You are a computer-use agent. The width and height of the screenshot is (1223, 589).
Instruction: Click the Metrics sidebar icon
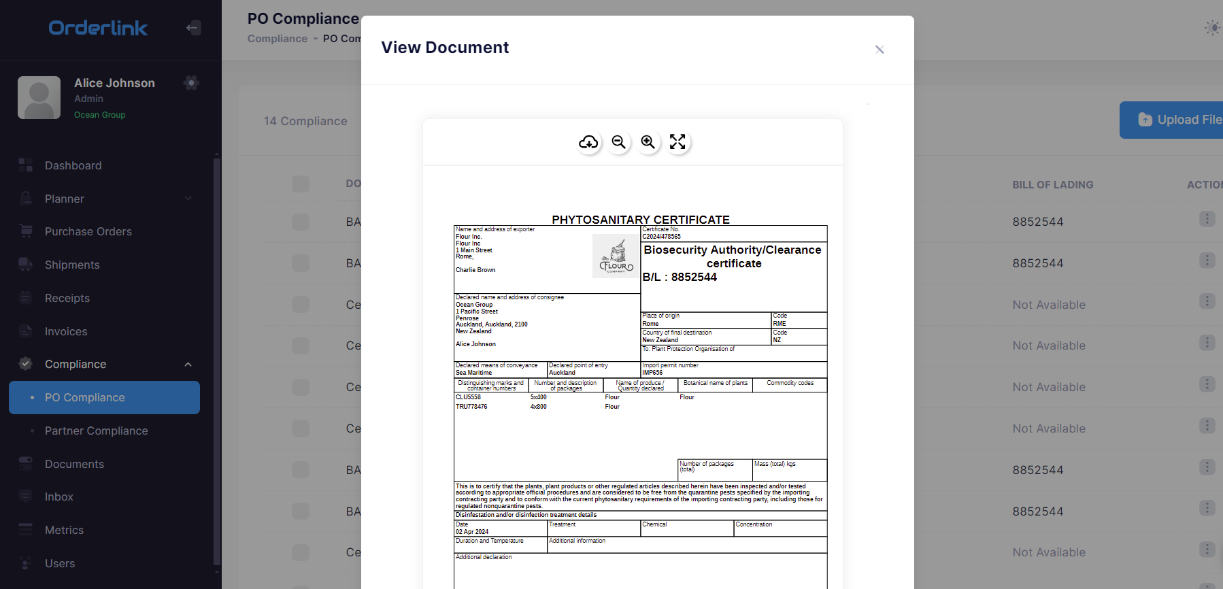26,529
